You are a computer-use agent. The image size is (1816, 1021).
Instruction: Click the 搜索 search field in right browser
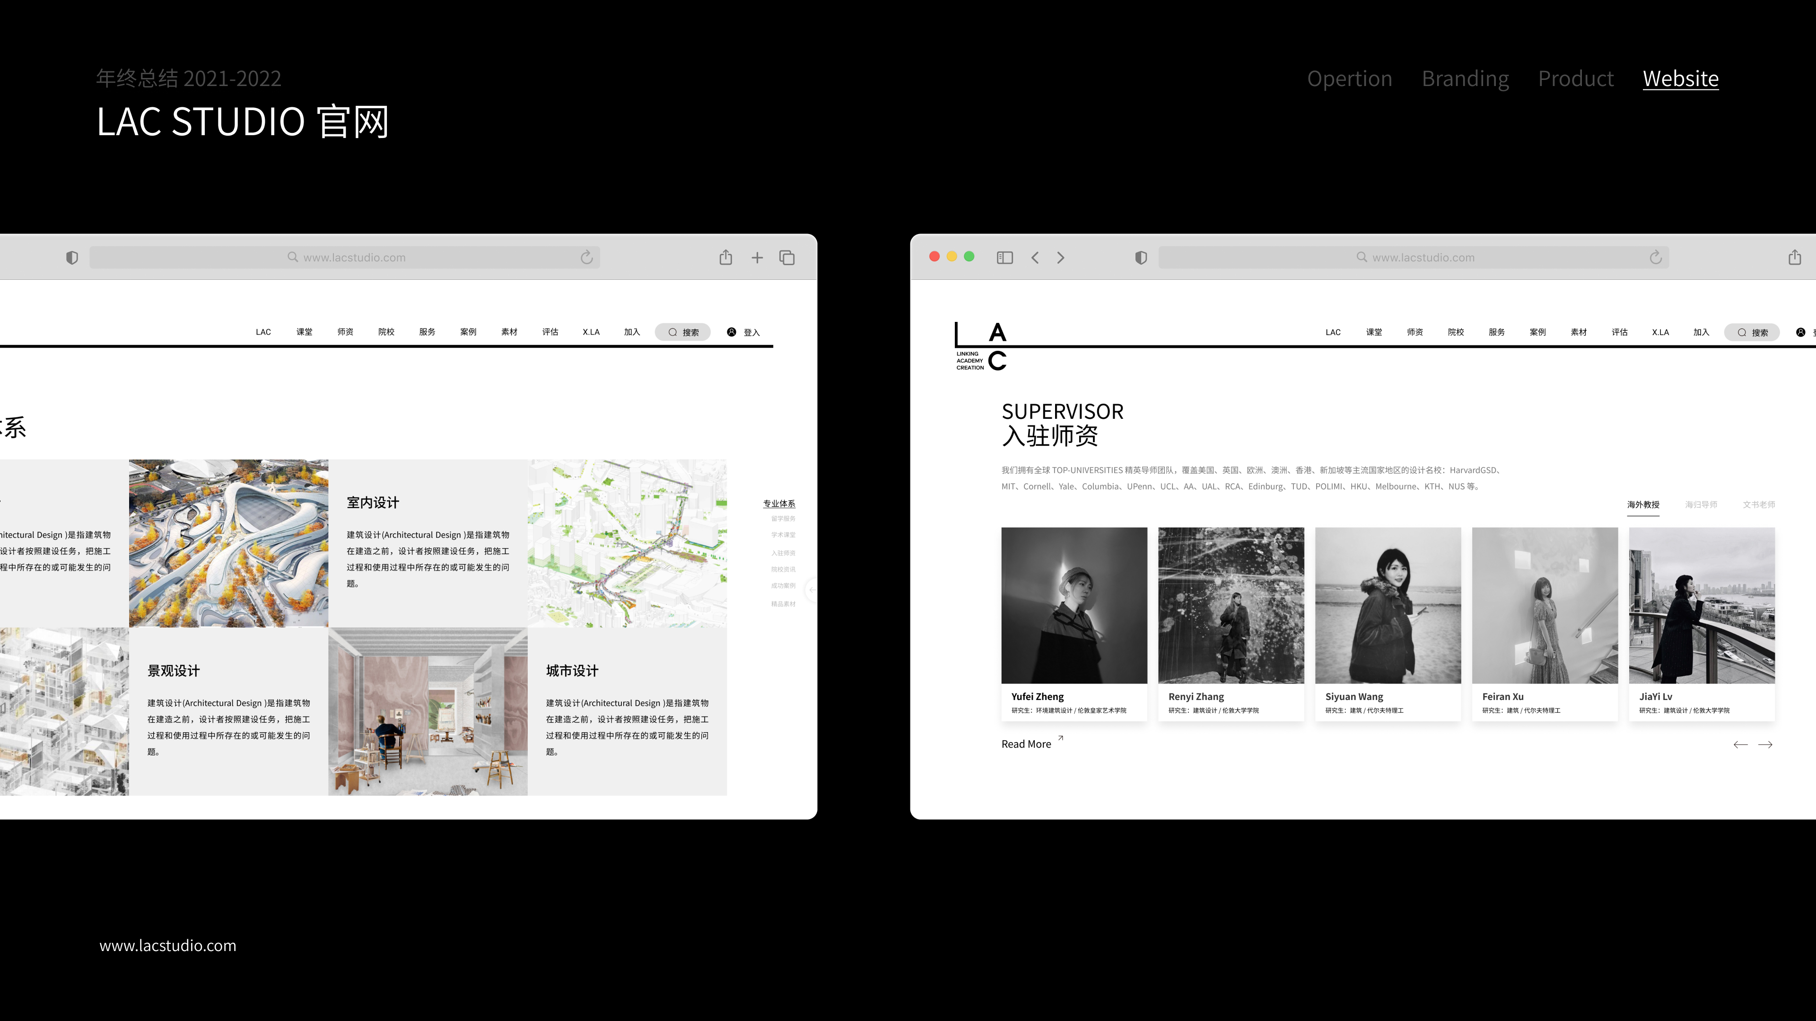point(1752,333)
